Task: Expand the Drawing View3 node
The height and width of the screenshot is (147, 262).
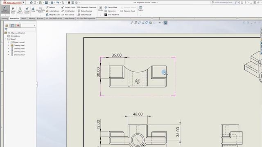Action: click(9, 52)
